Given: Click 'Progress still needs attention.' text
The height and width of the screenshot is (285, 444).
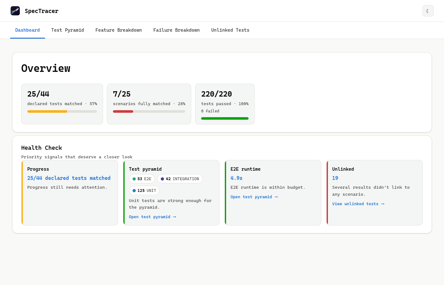Looking at the screenshot, I should (x=67, y=187).
